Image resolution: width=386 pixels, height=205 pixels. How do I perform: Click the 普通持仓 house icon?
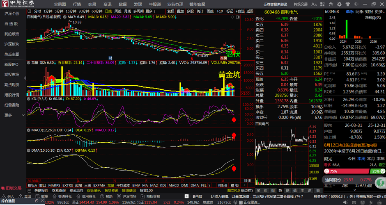pos(54,196)
